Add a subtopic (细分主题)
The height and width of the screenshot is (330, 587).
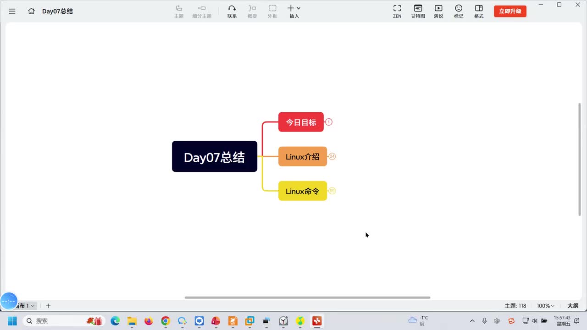tap(202, 11)
